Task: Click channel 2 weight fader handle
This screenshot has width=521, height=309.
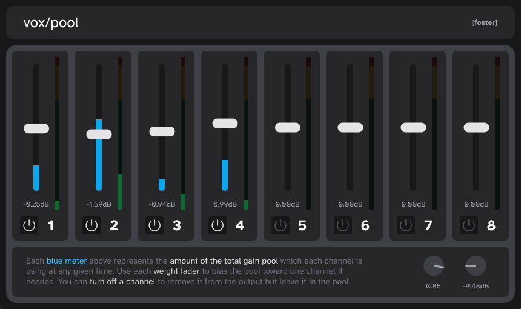Action: point(99,135)
